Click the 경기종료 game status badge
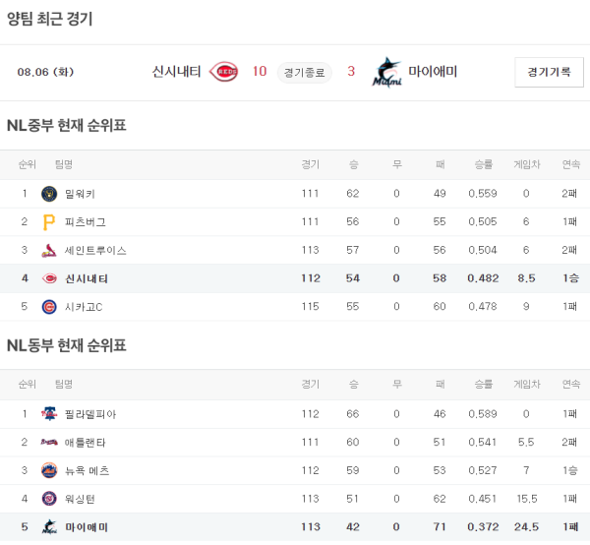 [305, 72]
